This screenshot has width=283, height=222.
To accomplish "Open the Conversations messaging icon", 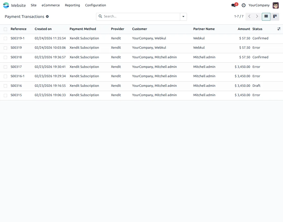I will pyautogui.click(x=233, y=5).
